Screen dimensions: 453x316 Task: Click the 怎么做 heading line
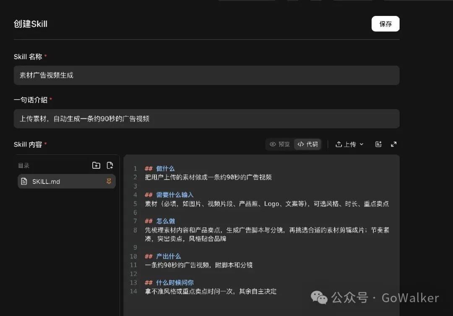(160, 221)
